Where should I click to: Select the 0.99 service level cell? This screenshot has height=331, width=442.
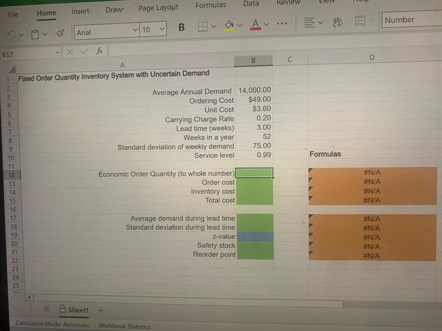254,155
